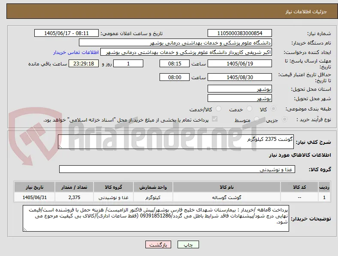Image resolution: width=338 pixels, height=256 pixels.
Task: Click the need number field 1105000383000854
Action: tap(240, 33)
